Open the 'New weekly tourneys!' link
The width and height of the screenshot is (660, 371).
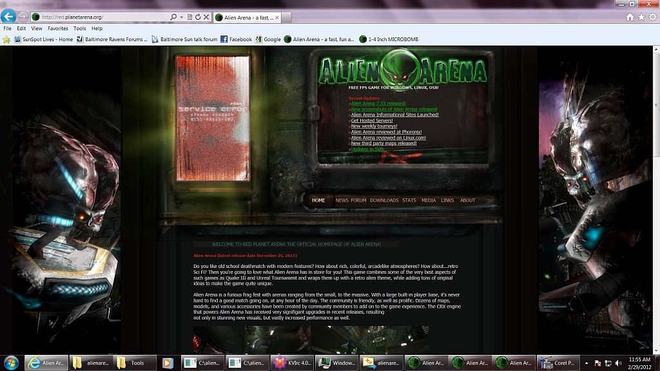point(374,126)
